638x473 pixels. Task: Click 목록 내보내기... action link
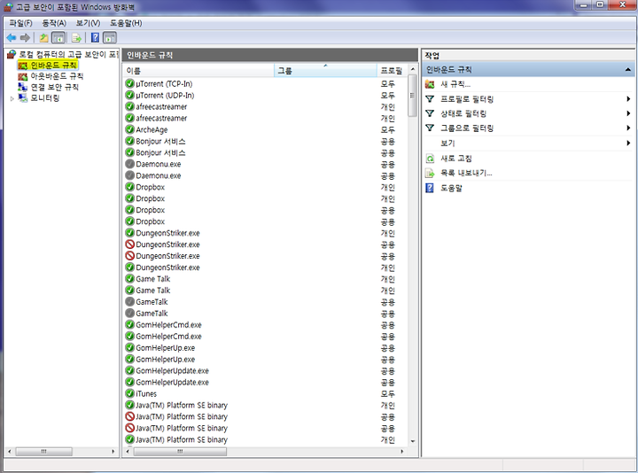pyautogui.click(x=466, y=174)
